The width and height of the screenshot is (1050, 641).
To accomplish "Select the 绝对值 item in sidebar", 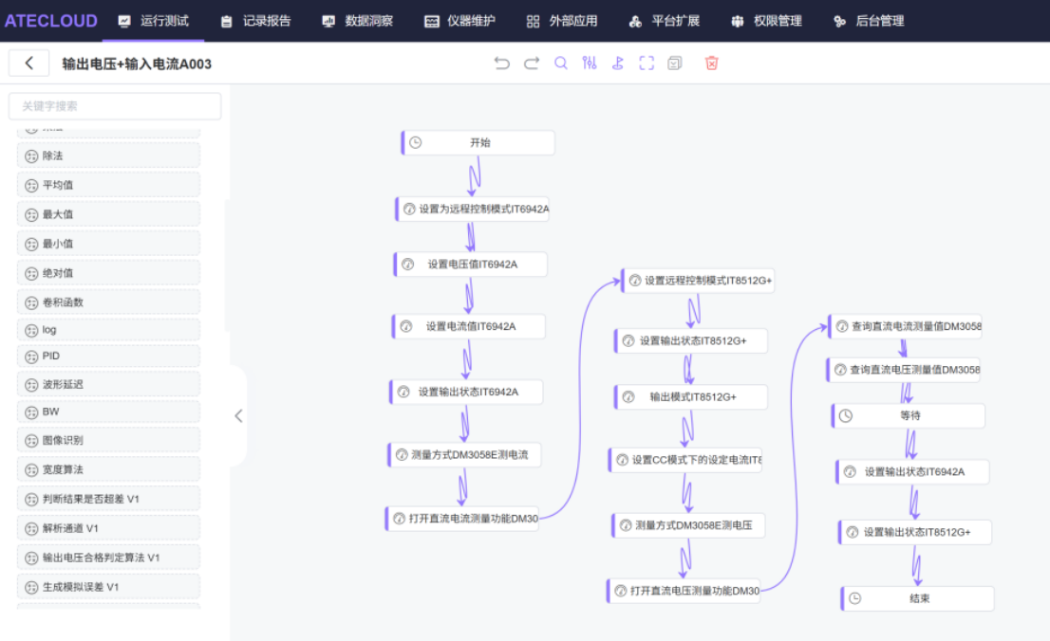I will tap(108, 273).
